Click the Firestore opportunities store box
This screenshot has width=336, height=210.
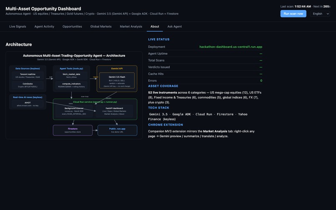[x=73, y=130]
